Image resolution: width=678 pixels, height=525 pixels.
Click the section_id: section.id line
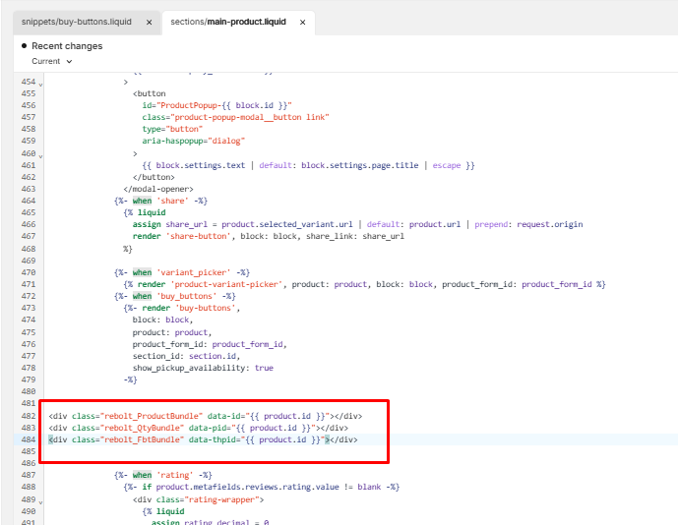(186, 356)
